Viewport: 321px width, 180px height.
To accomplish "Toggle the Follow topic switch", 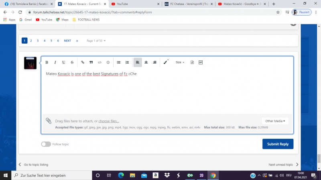I will 46,144.
